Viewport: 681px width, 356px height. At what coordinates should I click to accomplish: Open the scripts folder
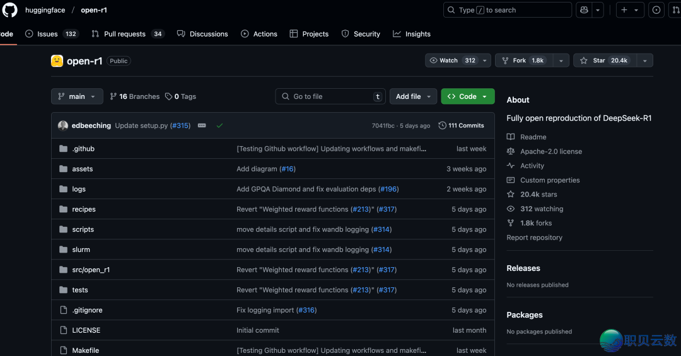83,229
